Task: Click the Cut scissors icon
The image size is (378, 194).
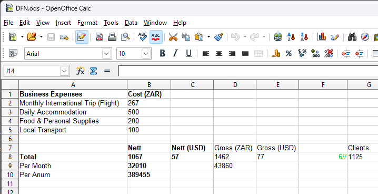Action: (173, 37)
